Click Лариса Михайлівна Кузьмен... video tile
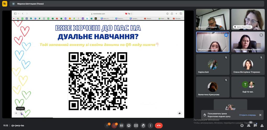The height and width of the screenshot is (130, 267). pyautogui.click(x=248, y=42)
